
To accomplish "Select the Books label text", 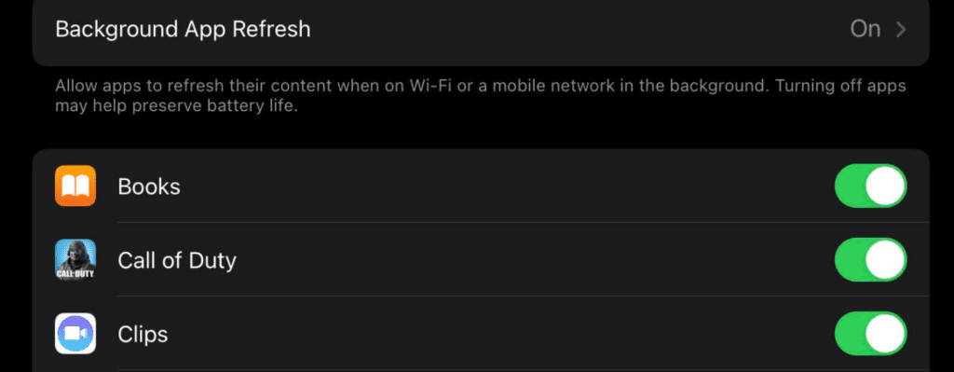I will point(149,186).
